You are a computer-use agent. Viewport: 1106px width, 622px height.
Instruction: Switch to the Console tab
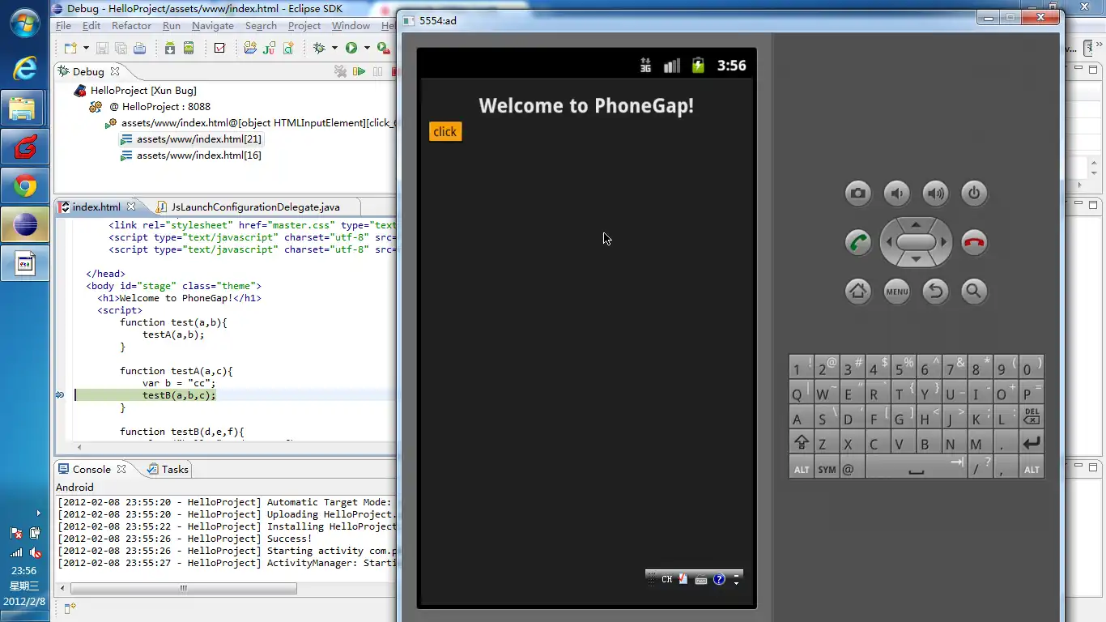click(x=91, y=469)
